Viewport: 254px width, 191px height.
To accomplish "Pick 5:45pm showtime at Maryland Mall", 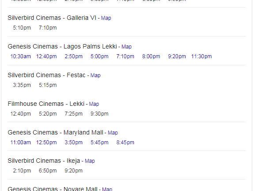I will [x=99, y=142].
